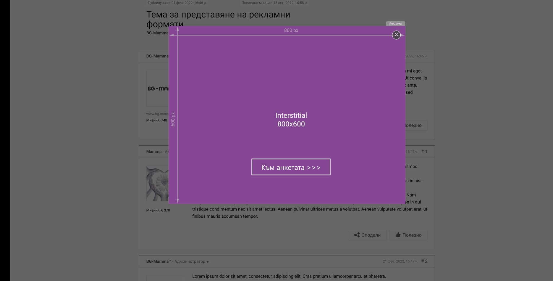
Task: Open BG-Mamma™ Администратор profile link in post #2
Action: 159,261
